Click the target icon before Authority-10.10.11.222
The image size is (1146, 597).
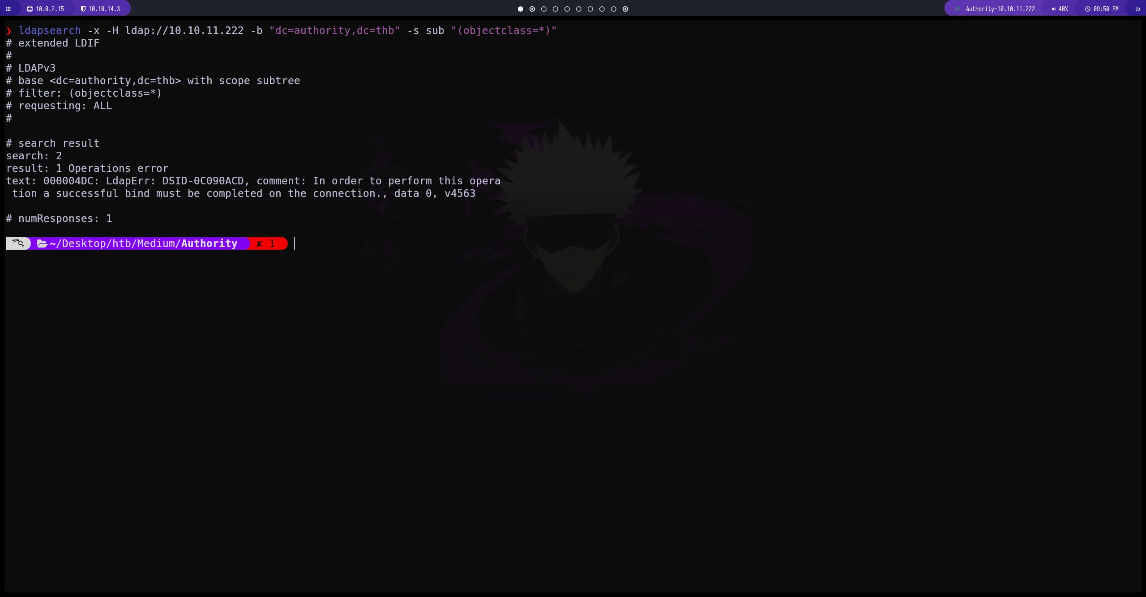pyautogui.click(x=958, y=9)
